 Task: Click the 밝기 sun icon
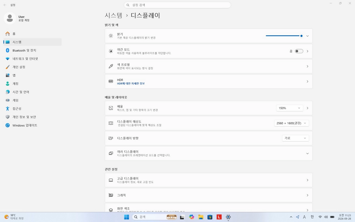tap(111, 36)
